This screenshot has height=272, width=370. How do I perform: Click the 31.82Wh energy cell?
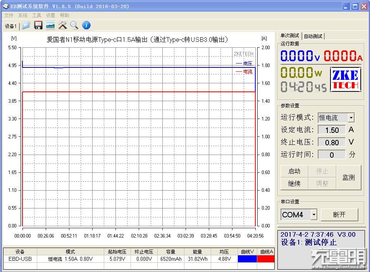coord(198,259)
